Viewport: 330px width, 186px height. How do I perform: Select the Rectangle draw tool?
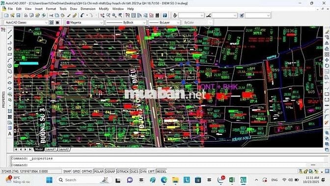[10, 55]
